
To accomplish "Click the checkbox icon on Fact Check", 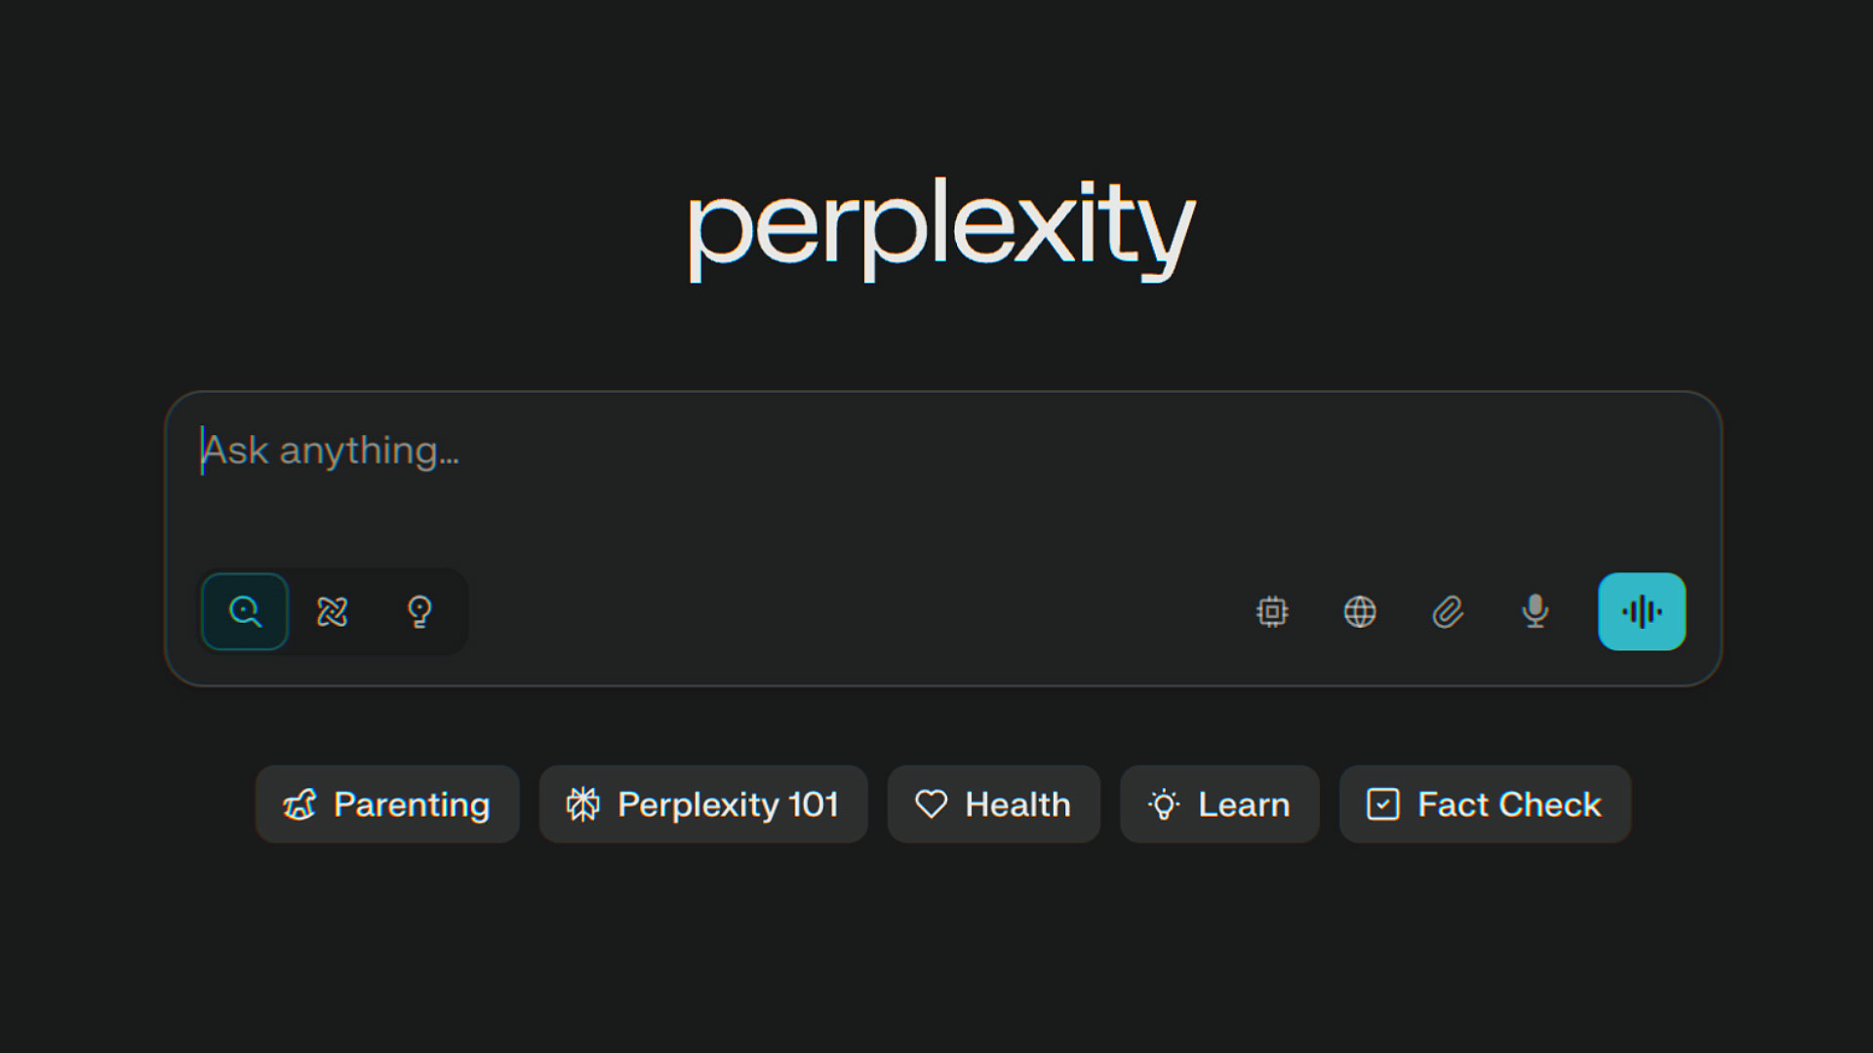I will [1383, 804].
